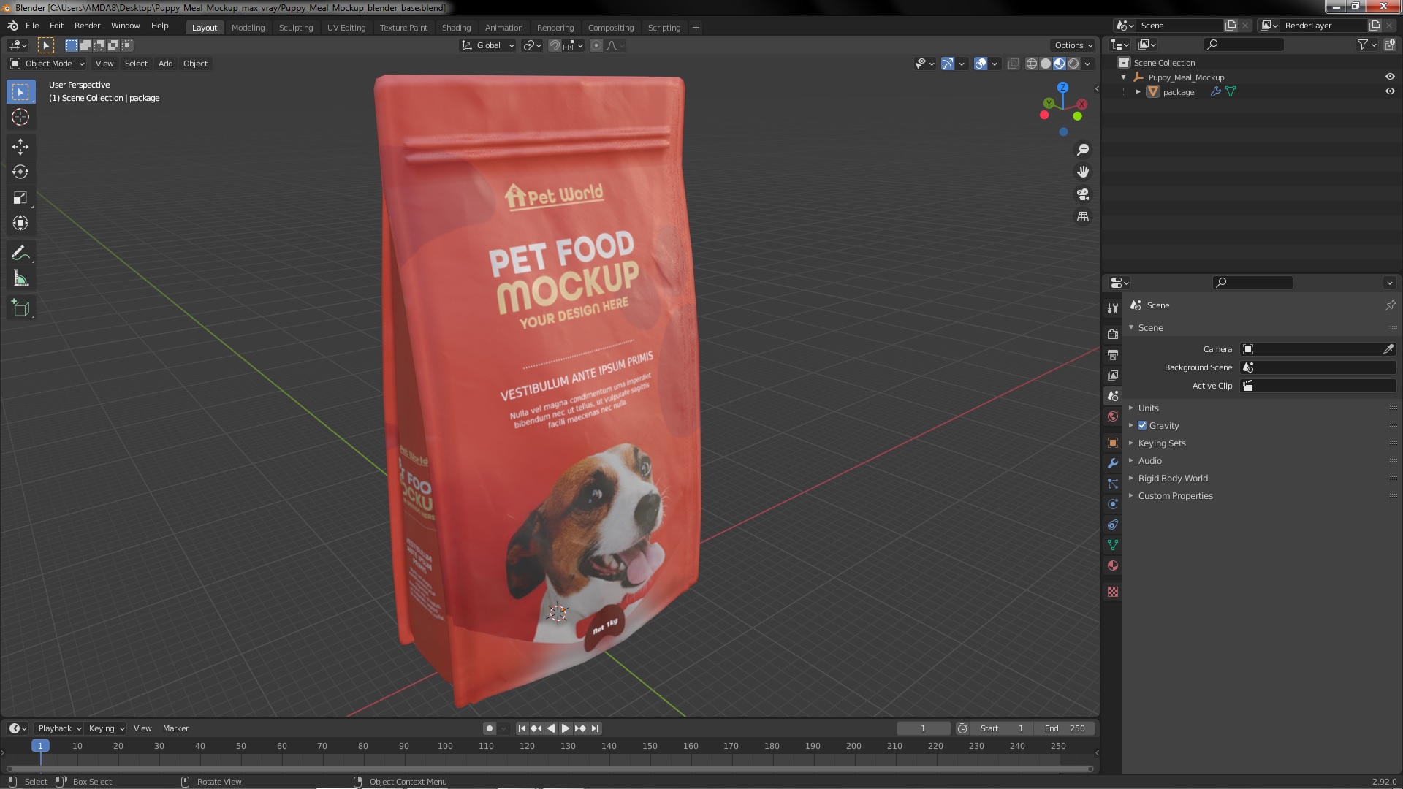Activate the Move tool

point(20,147)
